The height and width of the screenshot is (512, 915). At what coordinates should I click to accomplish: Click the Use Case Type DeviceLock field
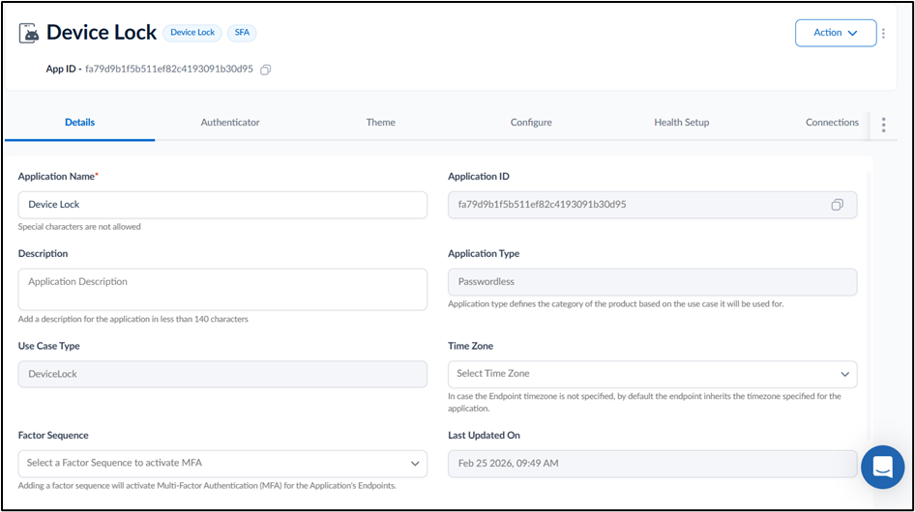point(222,374)
